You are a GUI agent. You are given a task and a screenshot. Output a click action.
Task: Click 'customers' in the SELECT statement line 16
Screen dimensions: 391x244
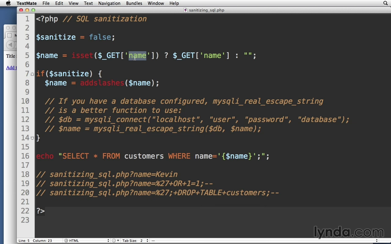[x=144, y=156]
